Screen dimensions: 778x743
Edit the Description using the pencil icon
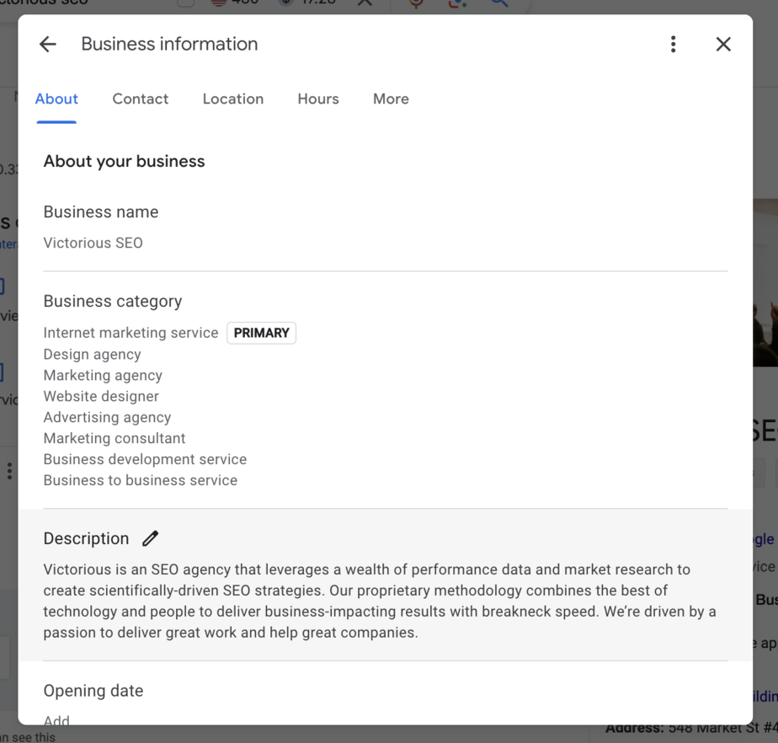click(x=150, y=538)
